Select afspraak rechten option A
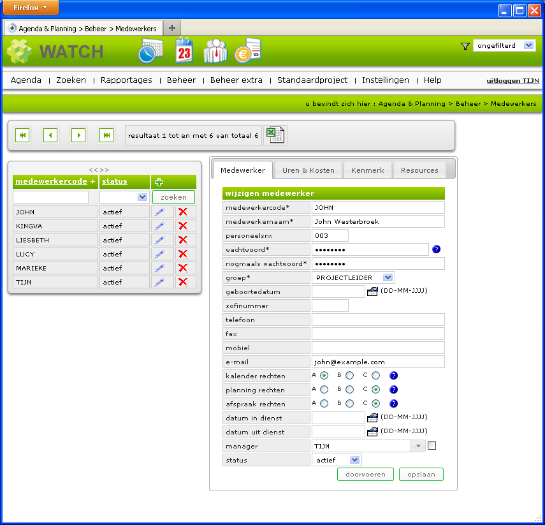The width and height of the screenshot is (545, 525). pos(324,404)
